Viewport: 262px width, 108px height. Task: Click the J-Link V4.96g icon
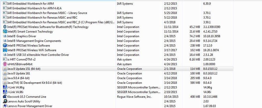pos(5,87)
